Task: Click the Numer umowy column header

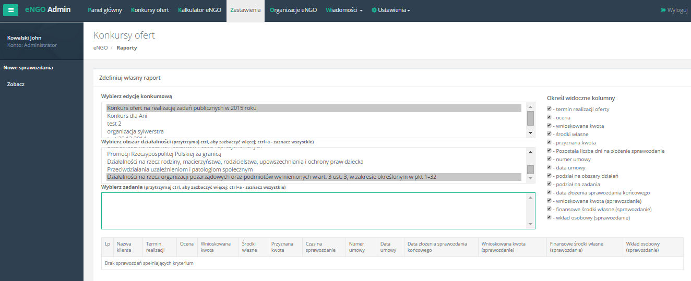Action: pos(361,247)
